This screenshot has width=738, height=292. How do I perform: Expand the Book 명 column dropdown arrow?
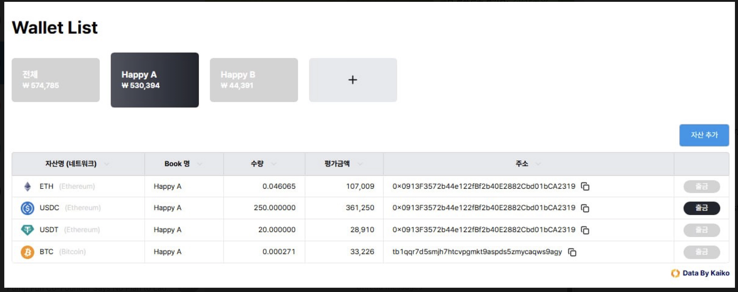[199, 164]
